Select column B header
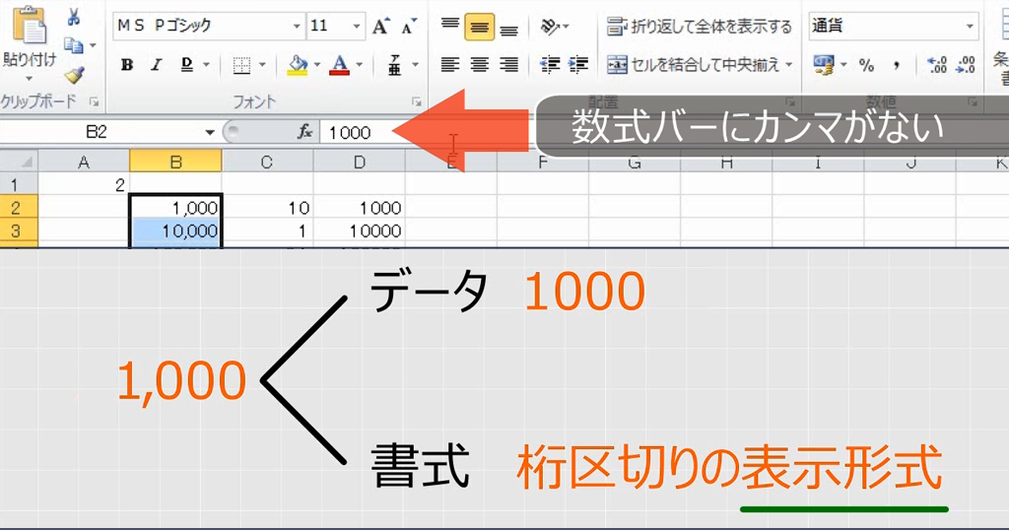The image size is (1009, 530). (x=175, y=163)
